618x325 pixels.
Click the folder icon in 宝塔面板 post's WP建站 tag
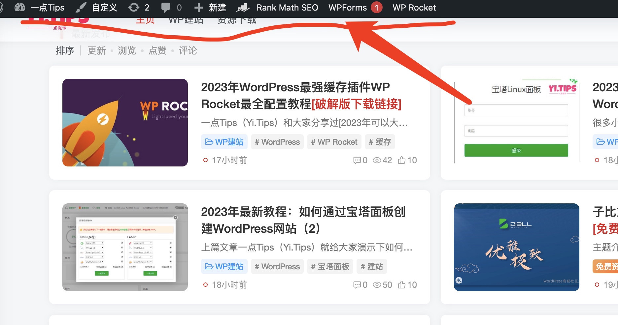(209, 266)
